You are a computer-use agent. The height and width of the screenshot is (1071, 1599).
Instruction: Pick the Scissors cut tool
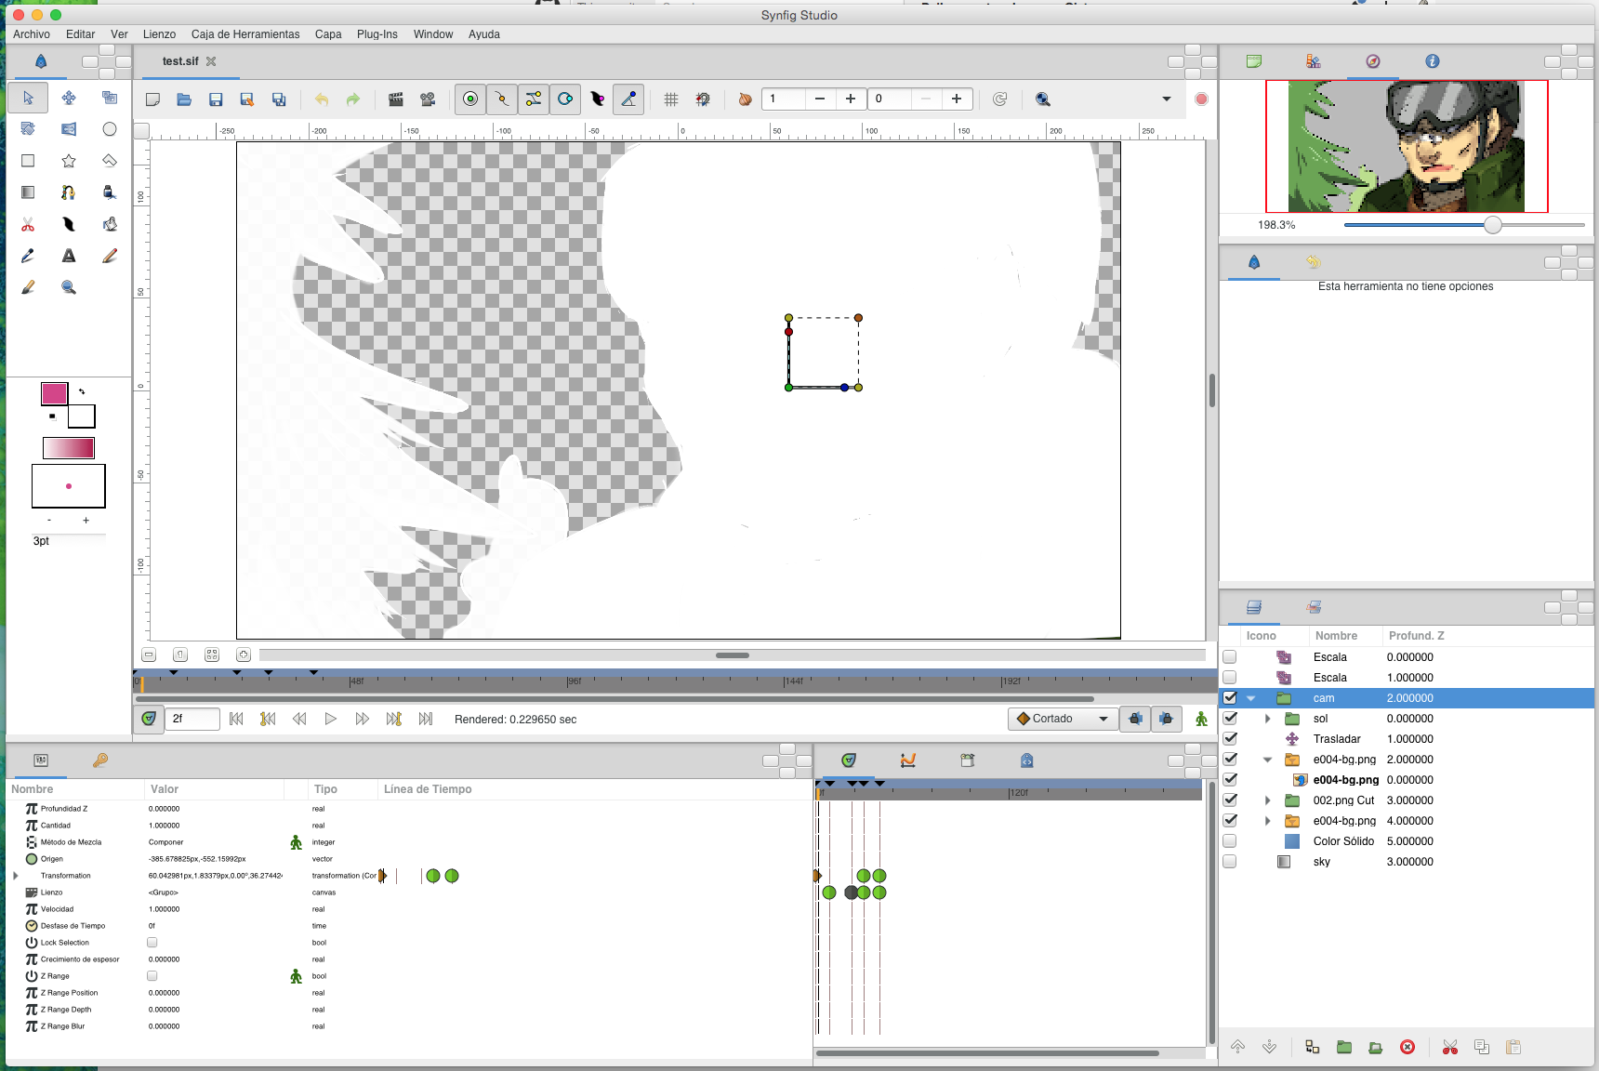(28, 224)
